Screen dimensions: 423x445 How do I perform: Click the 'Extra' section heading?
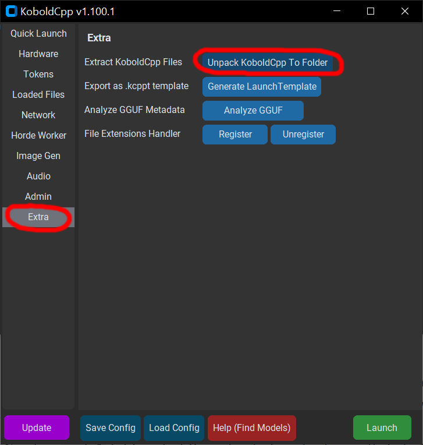tap(99, 38)
